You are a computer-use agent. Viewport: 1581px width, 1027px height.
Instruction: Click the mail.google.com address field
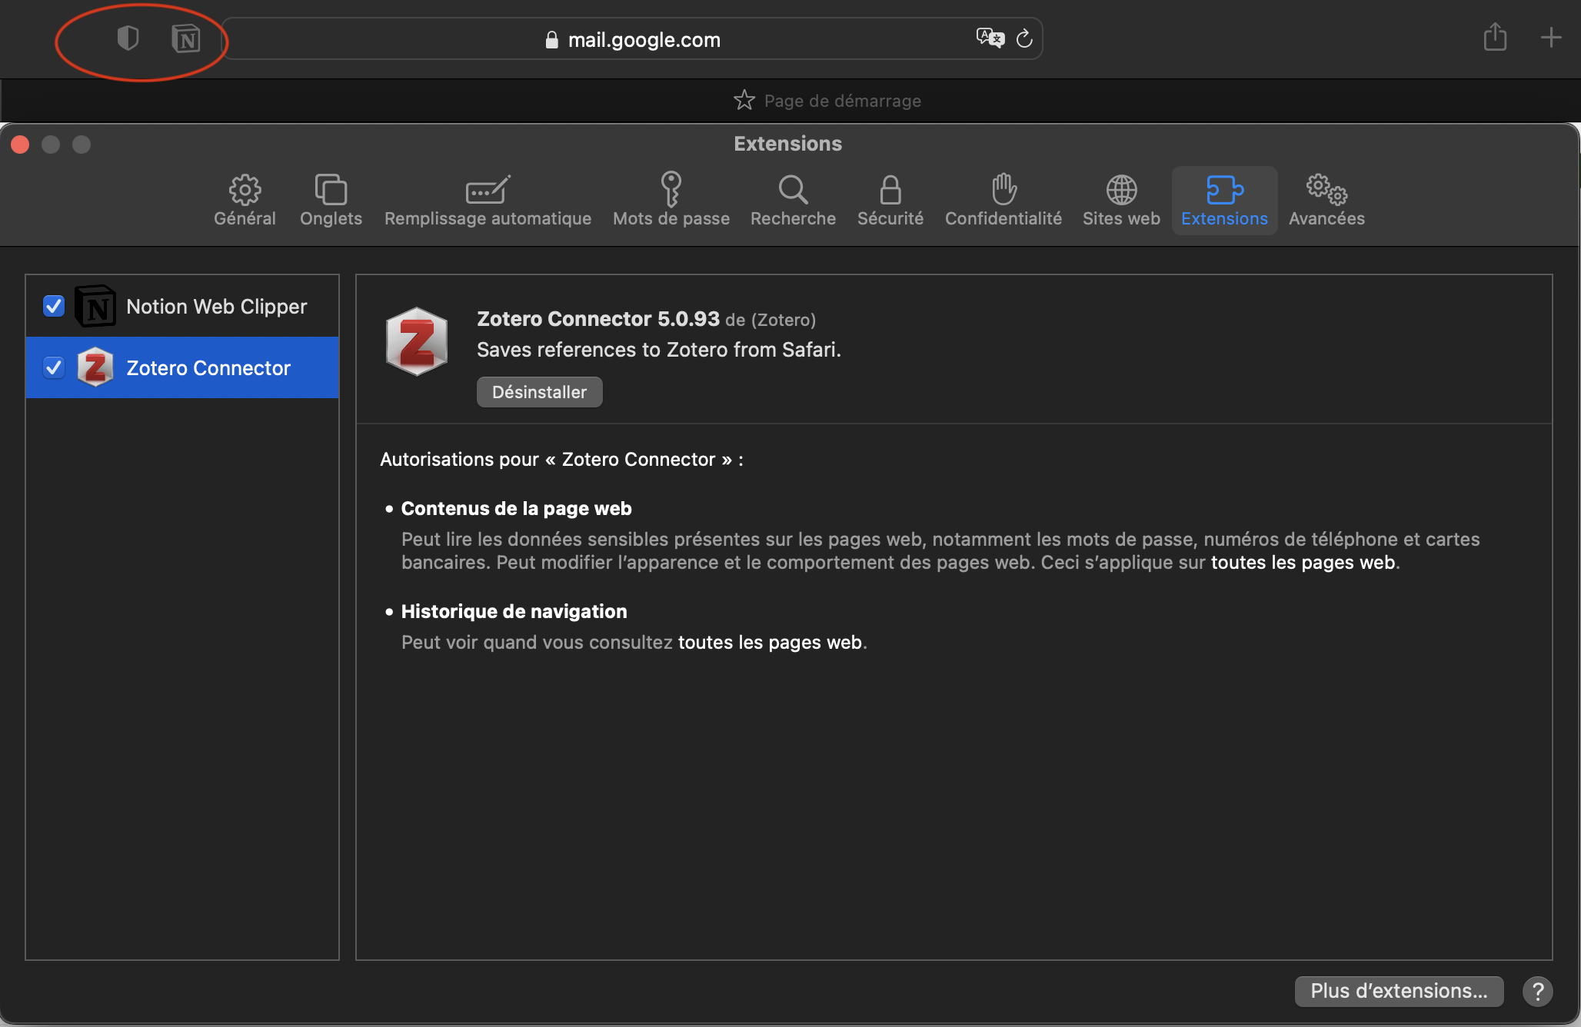(643, 39)
